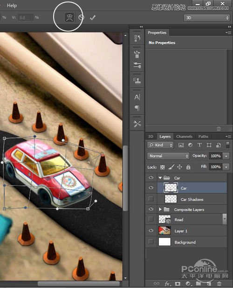
Task: Expand the Road layer's smart filter arrow
Action: click(x=225, y=219)
